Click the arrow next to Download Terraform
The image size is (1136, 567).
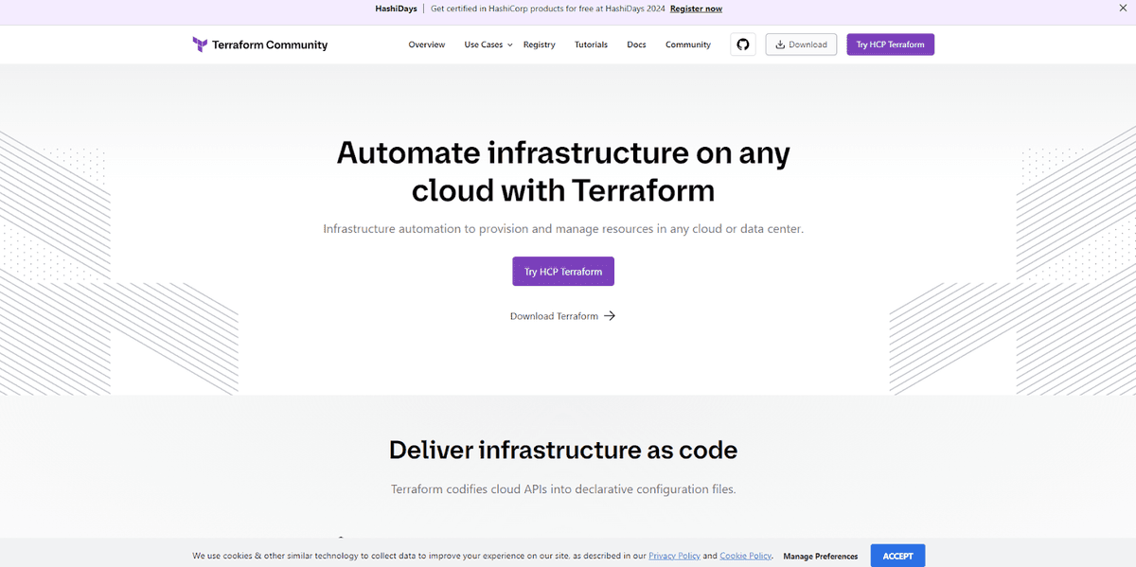click(x=610, y=316)
